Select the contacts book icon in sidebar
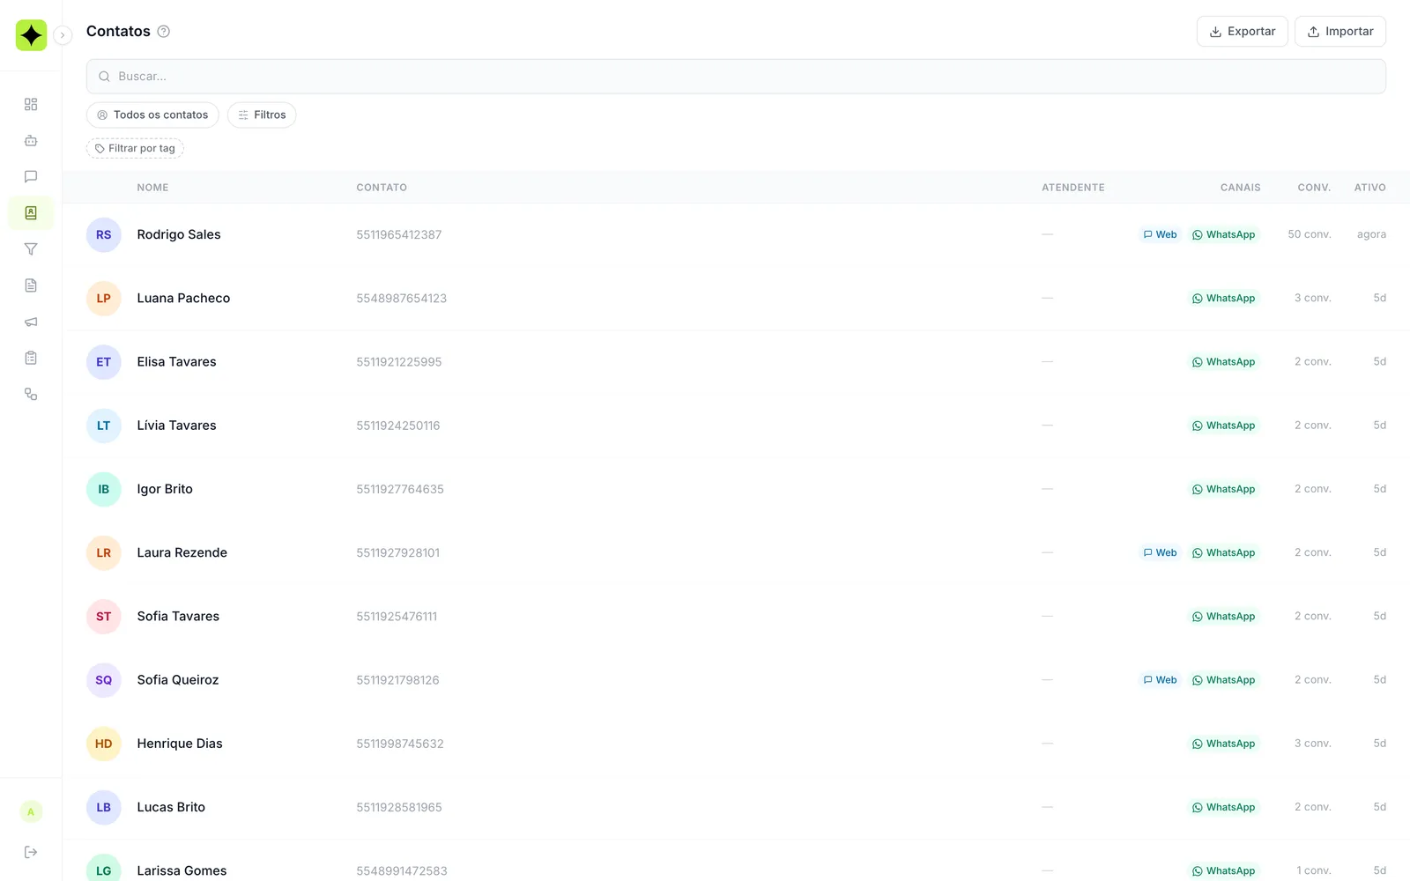 31,213
